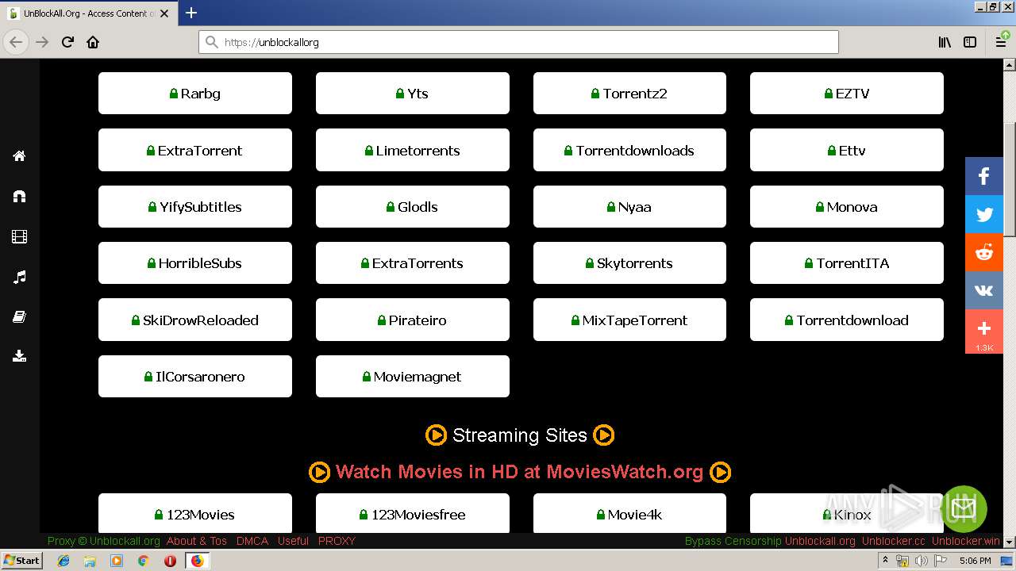Open the Rarbg proxy button
The image size is (1016, 571).
[x=195, y=94]
